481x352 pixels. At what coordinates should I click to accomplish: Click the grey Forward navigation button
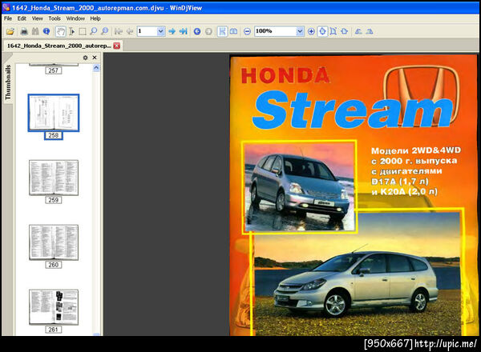[208, 31]
